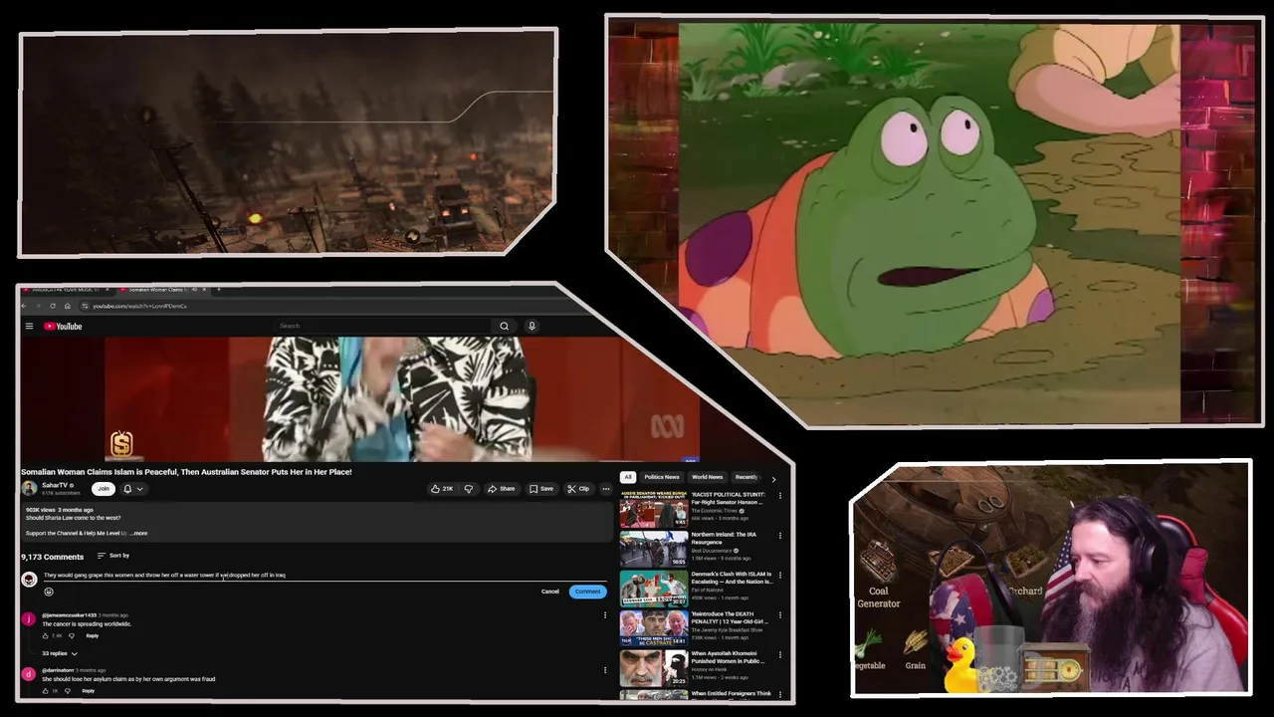Click the browser reload icon
Screen dimensions: 1274x717
point(53,306)
